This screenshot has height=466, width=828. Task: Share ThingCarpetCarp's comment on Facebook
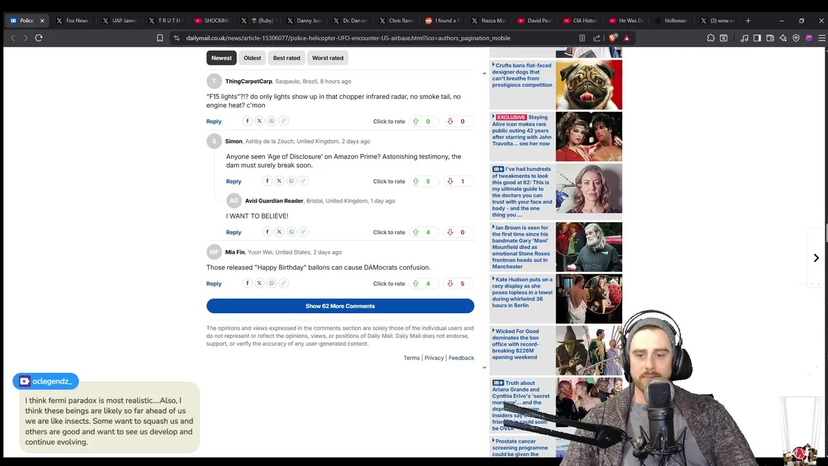coord(247,121)
